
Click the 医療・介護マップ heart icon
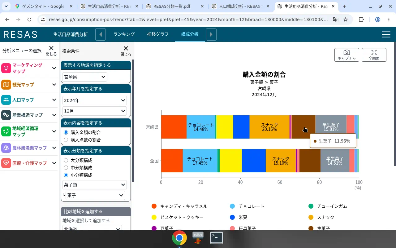pos(6,163)
